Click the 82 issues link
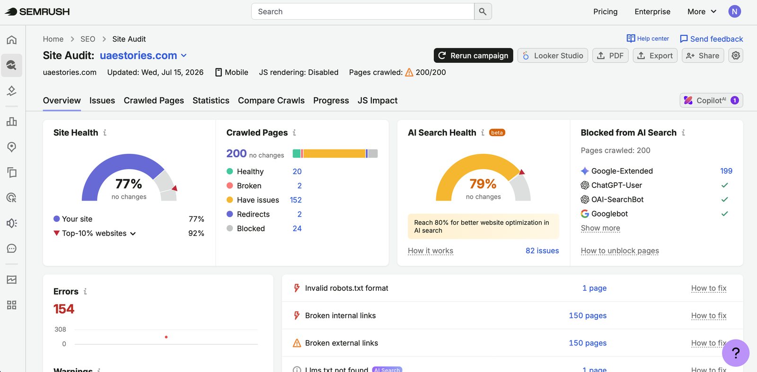 (542, 251)
